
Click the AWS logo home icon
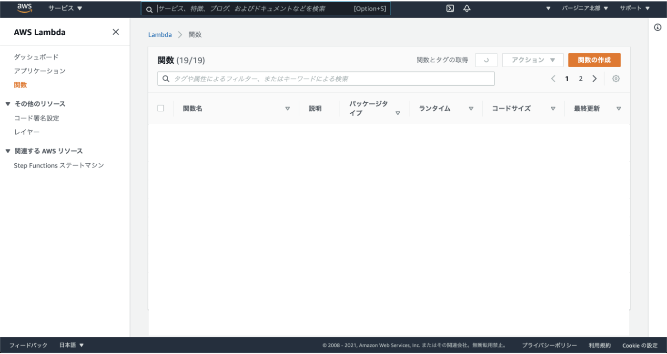tap(24, 8)
